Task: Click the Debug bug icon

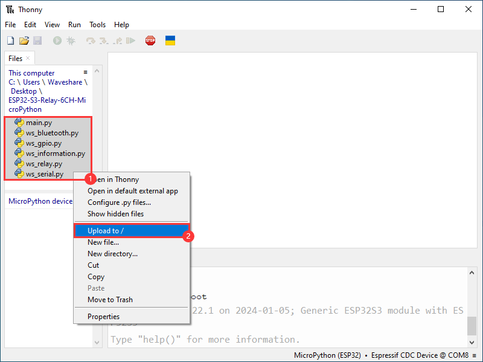Action: (x=71, y=40)
